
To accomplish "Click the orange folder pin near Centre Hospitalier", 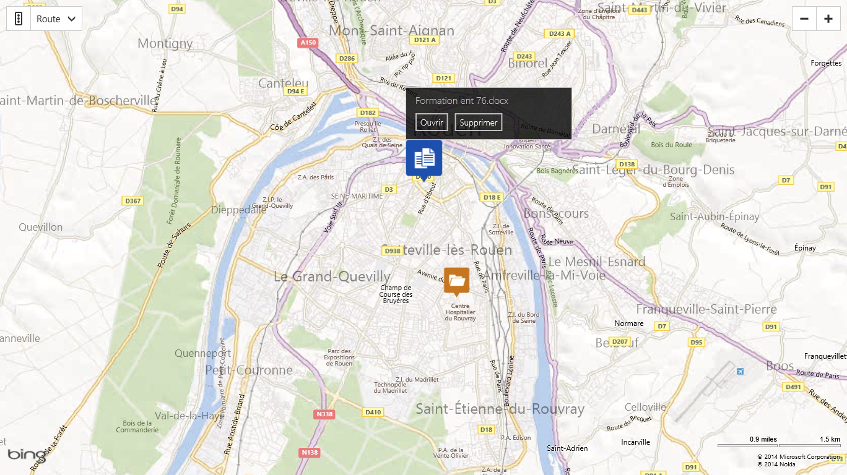I will pyautogui.click(x=457, y=281).
